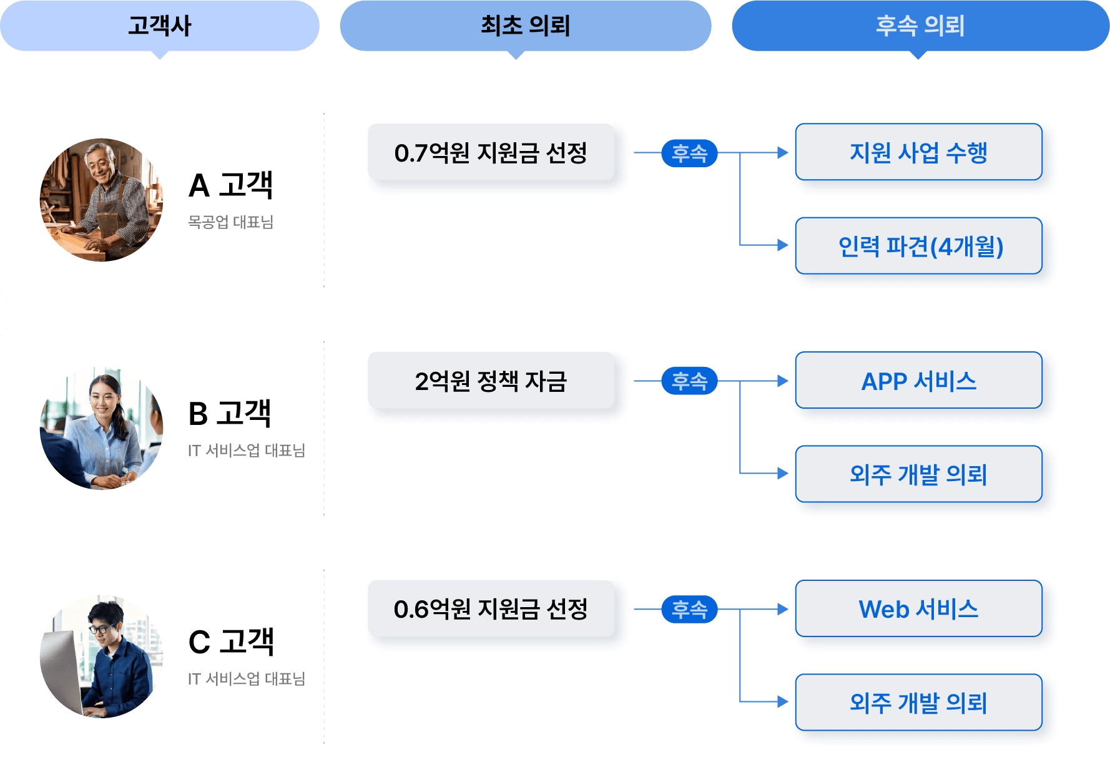
Task: Click the 0.6억원 지원금 선정 box
Action: (x=491, y=609)
